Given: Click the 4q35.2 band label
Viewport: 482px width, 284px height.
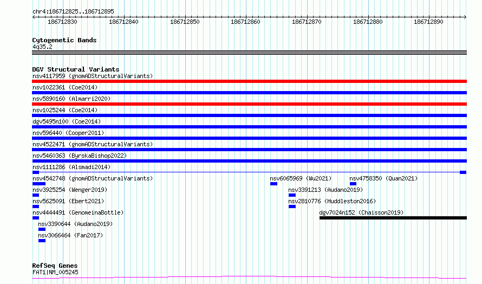Looking at the screenshot, I should coord(42,47).
